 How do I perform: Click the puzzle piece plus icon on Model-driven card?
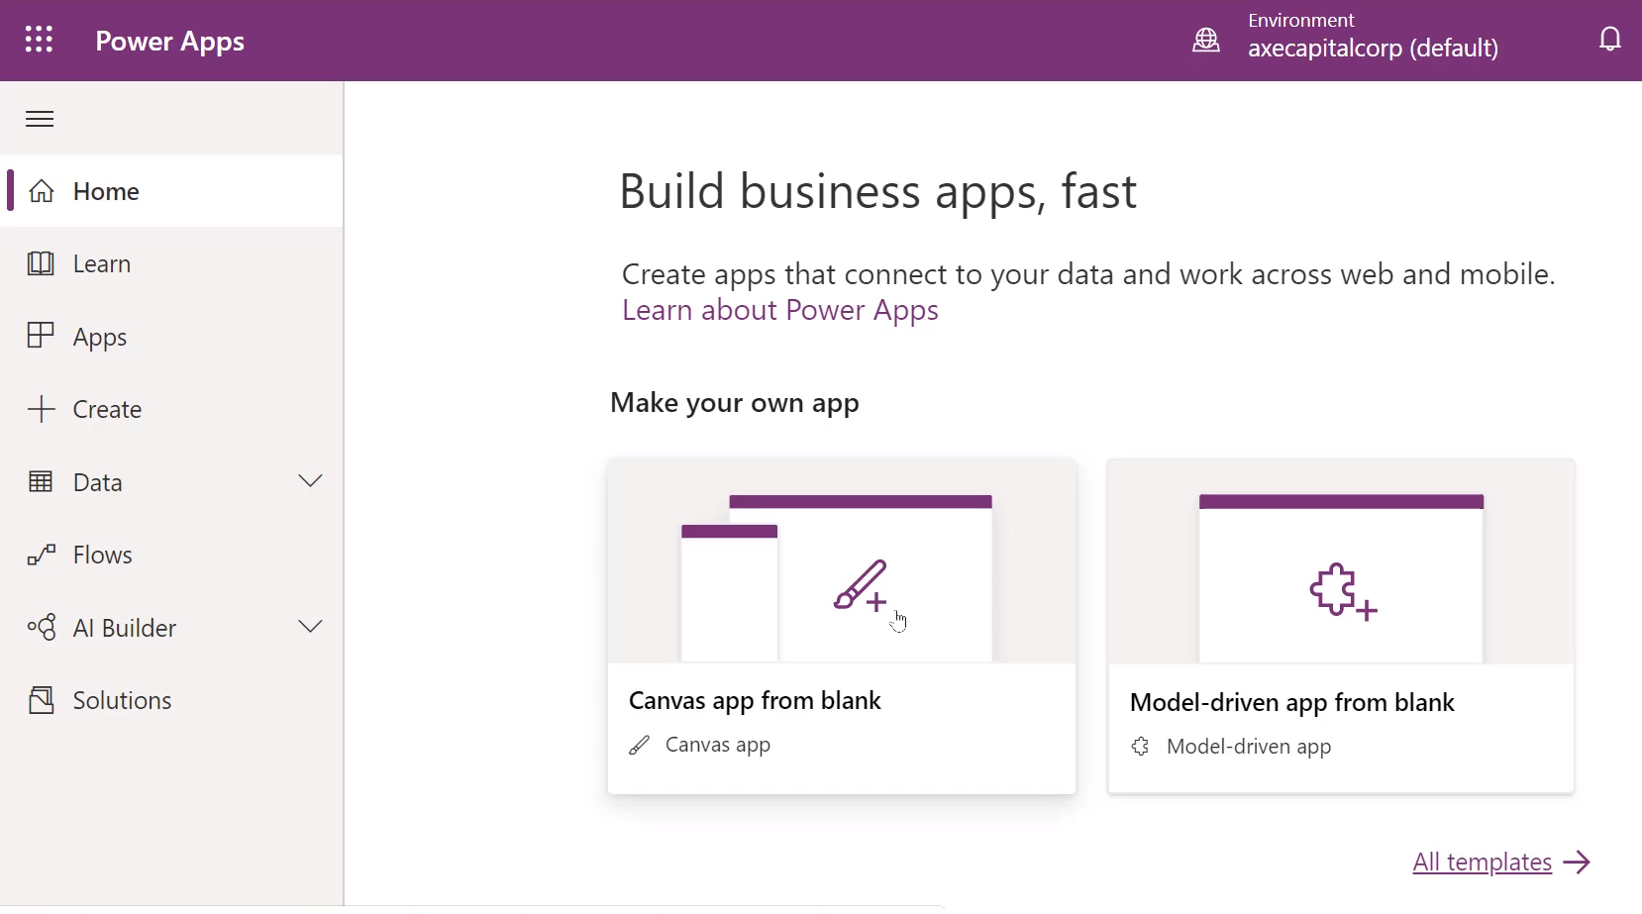(1343, 591)
